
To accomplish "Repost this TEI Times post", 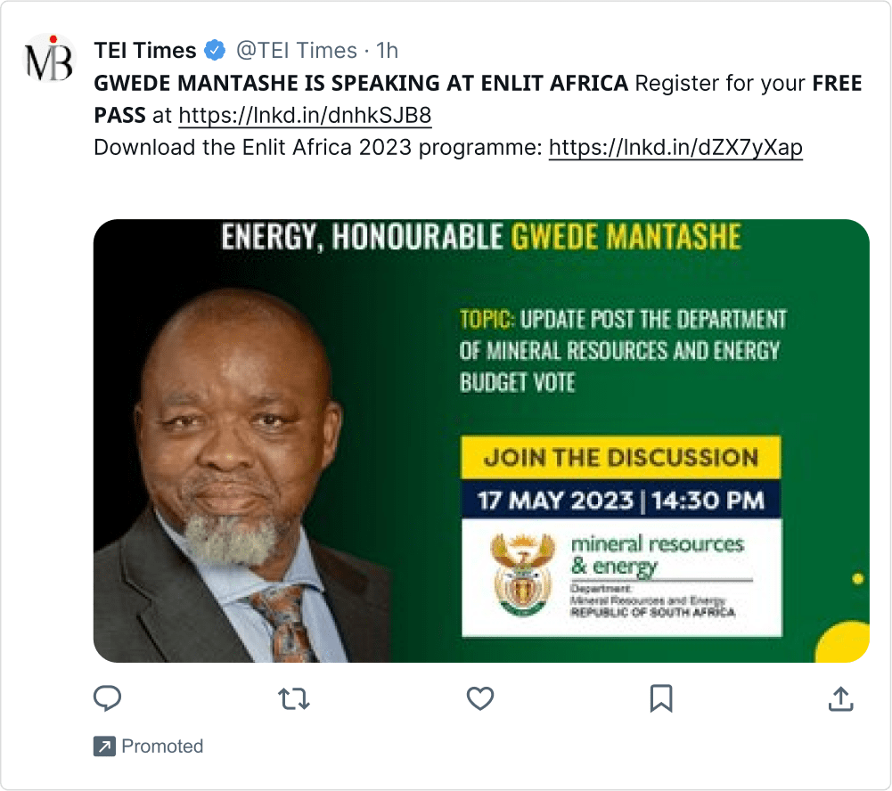I will pos(294,698).
